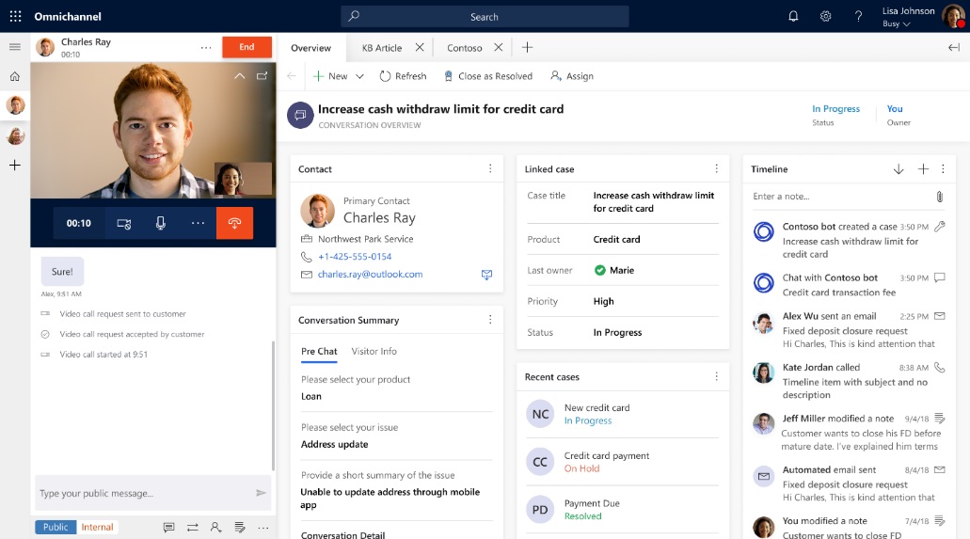Open quick replies icon below the message box
Viewport: 970px width, 539px height.
coord(168,527)
